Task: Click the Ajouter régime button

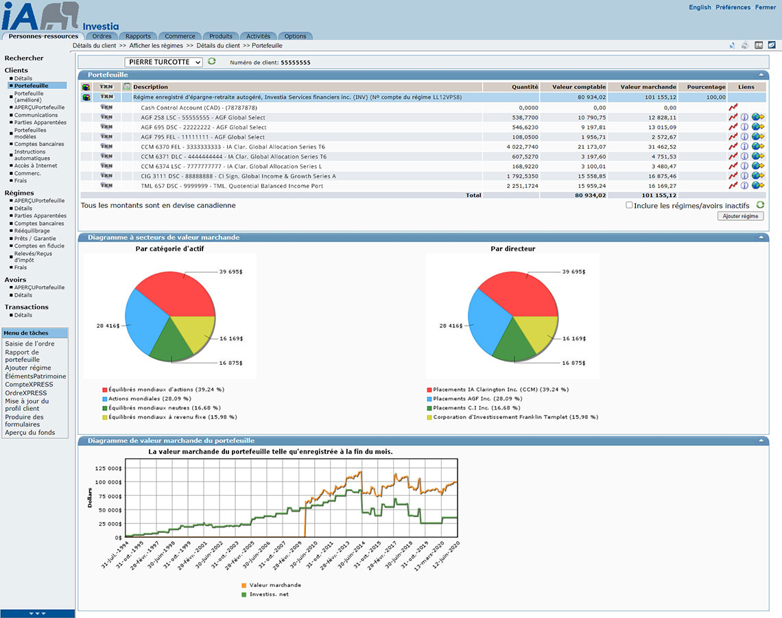Action: [x=741, y=216]
